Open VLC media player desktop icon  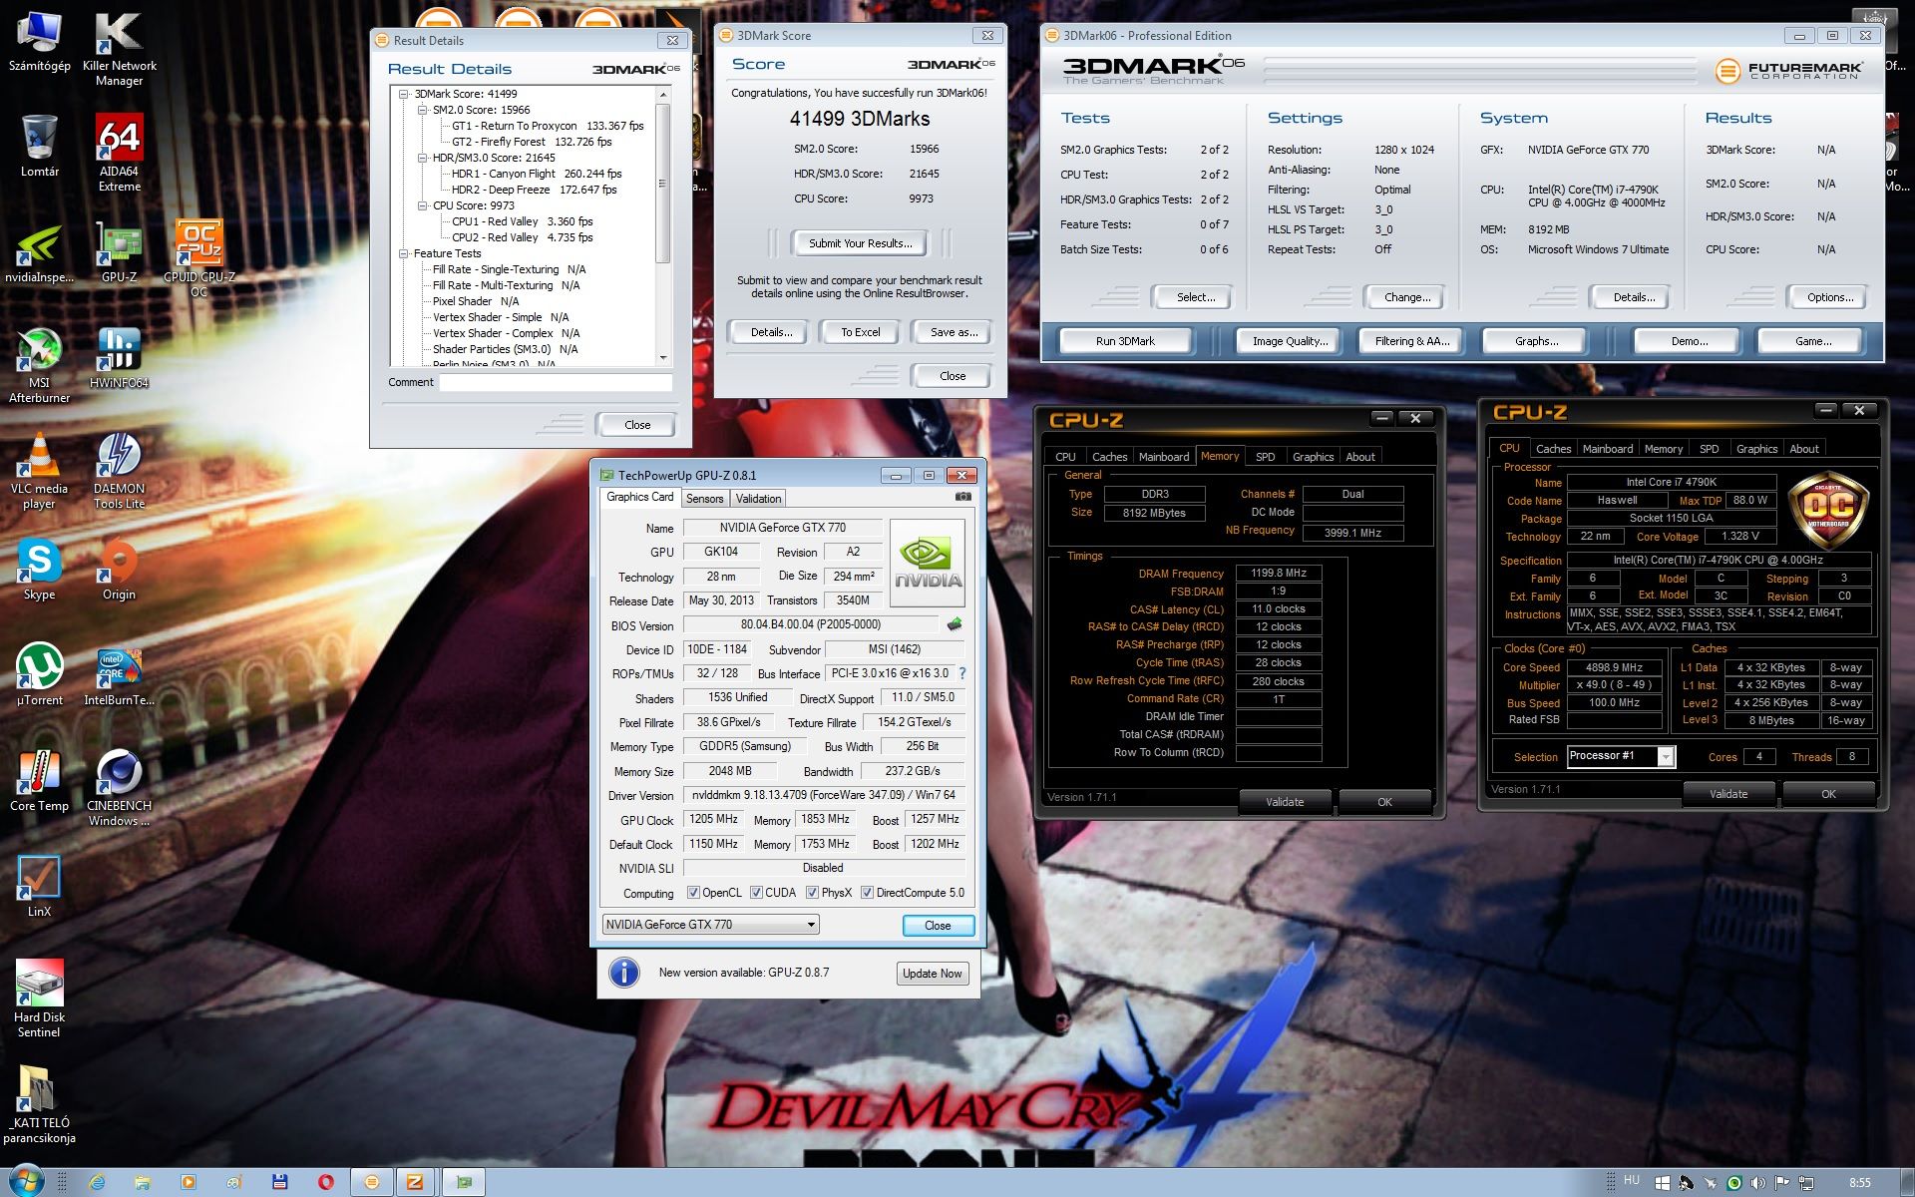click(x=40, y=471)
